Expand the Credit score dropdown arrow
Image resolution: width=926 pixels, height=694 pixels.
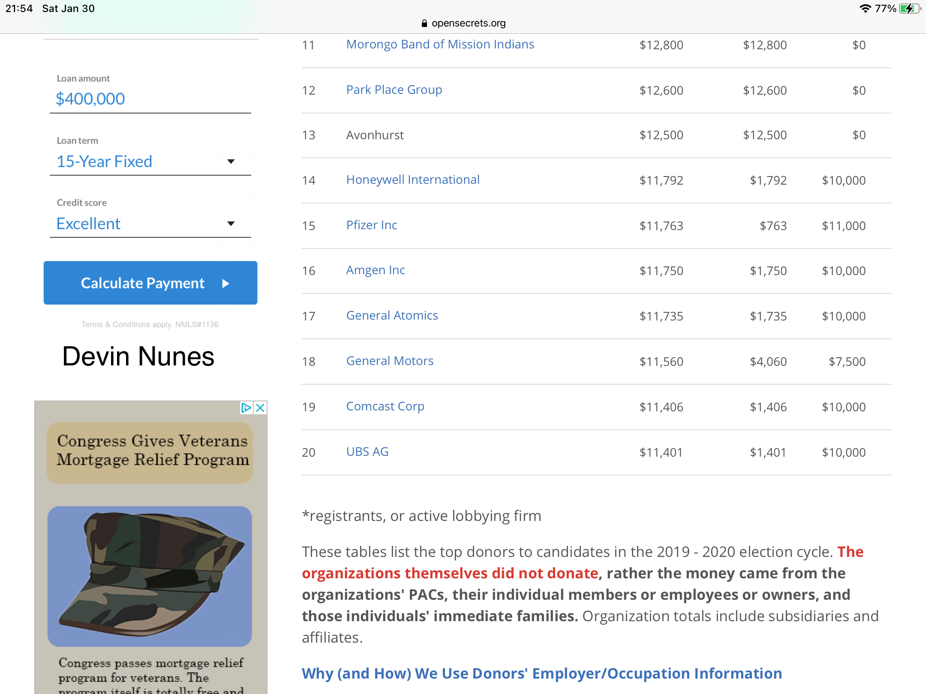pos(231,224)
